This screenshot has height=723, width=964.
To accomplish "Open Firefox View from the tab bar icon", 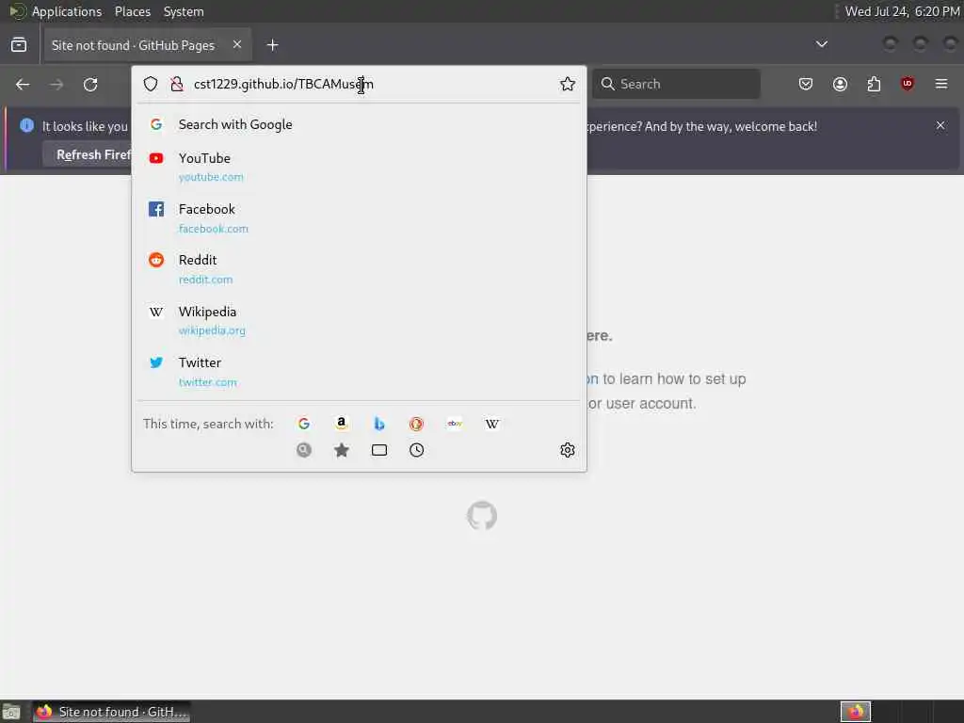I will (19, 45).
